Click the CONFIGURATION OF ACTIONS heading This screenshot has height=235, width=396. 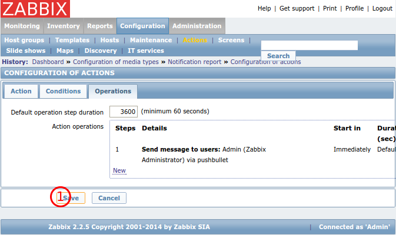point(59,73)
